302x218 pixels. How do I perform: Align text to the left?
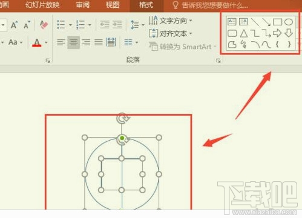pos(61,42)
